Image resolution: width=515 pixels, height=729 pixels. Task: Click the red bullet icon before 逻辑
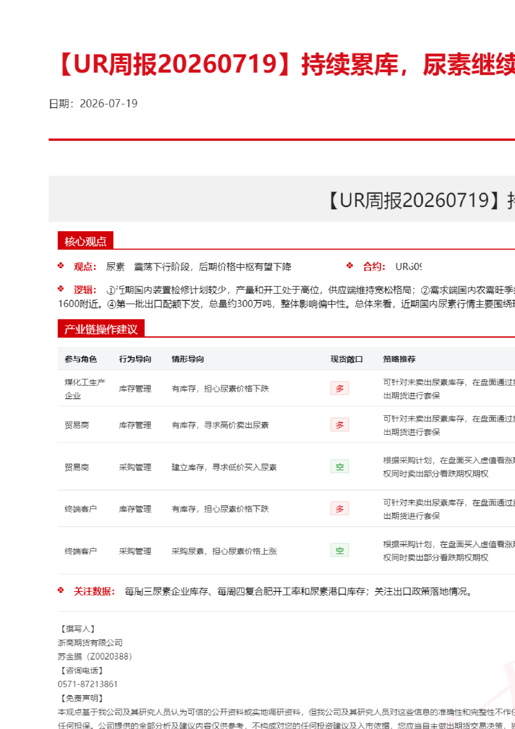61,289
